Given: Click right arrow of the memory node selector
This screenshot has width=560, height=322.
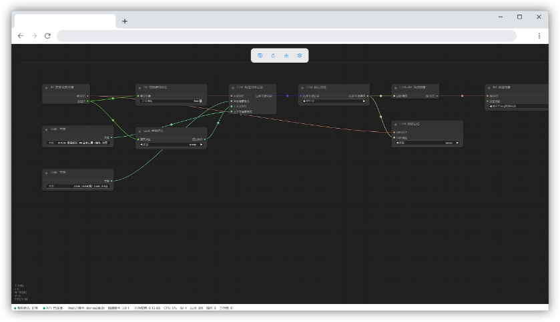Looking at the screenshot, I should tap(457, 143).
